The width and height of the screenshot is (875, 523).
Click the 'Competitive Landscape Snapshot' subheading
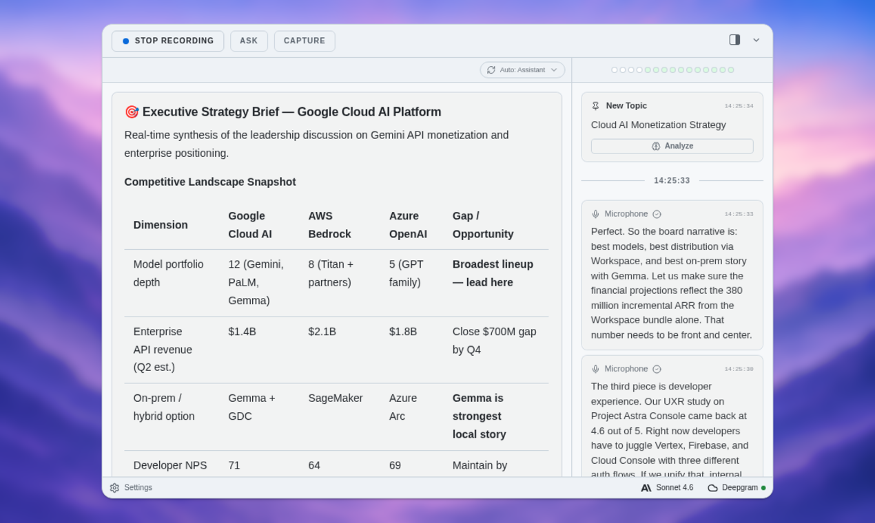point(210,182)
